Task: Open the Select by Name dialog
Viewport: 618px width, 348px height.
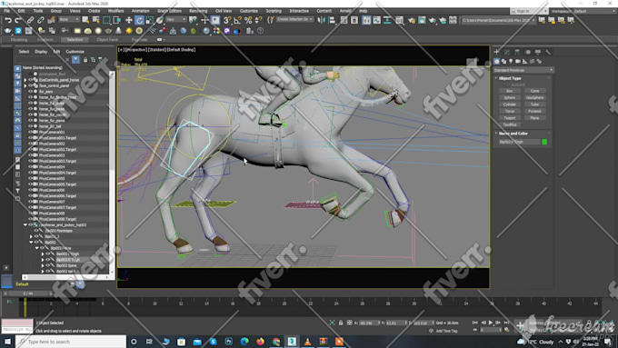Action: [95, 20]
